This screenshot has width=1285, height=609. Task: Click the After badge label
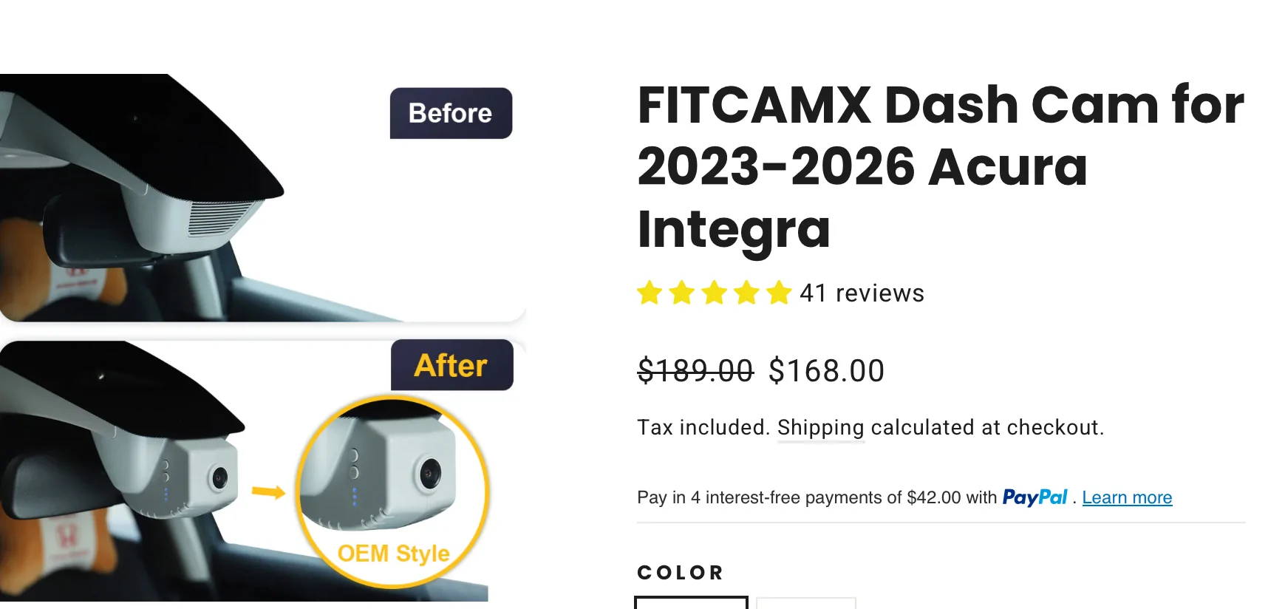click(x=451, y=365)
